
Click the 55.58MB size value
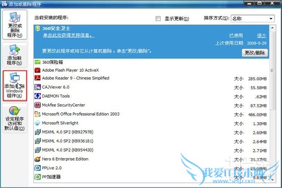tap(258, 88)
